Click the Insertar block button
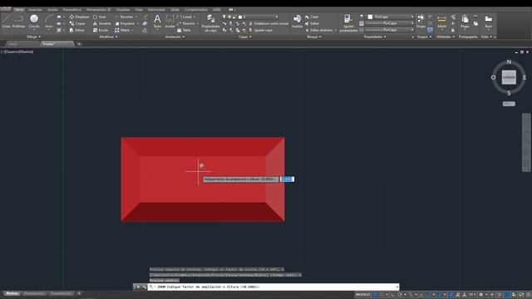532x299 pixels. coord(297,21)
